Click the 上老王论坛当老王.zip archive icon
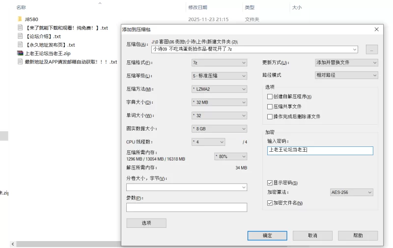 [20, 53]
